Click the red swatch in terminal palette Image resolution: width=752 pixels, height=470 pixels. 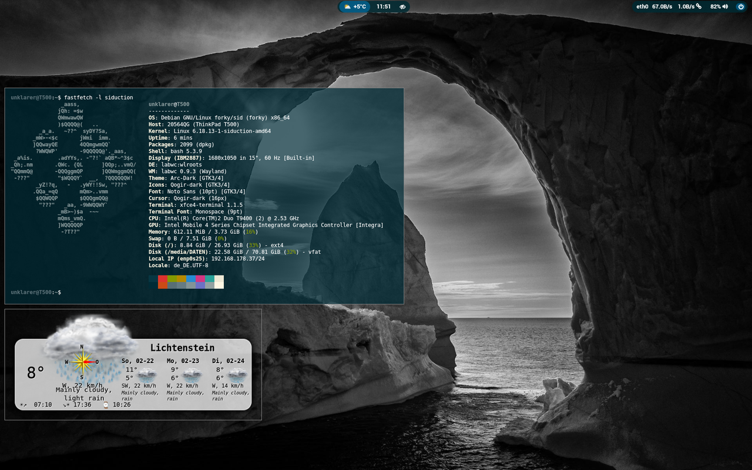pyautogui.click(x=163, y=278)
